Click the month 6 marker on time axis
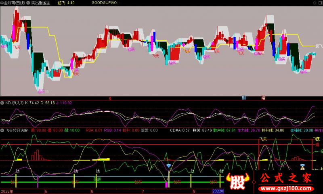The image size is (323, 194). 92,191
